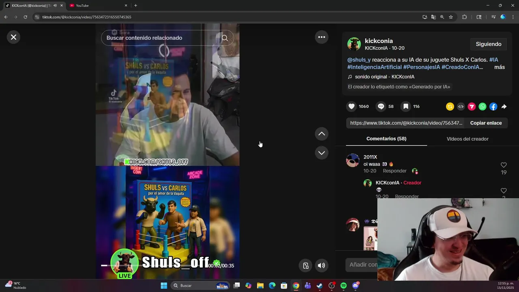This screenshot has height=292, width=519.
Task: Bookmark this page with star
Action: [x=451, y=17]
